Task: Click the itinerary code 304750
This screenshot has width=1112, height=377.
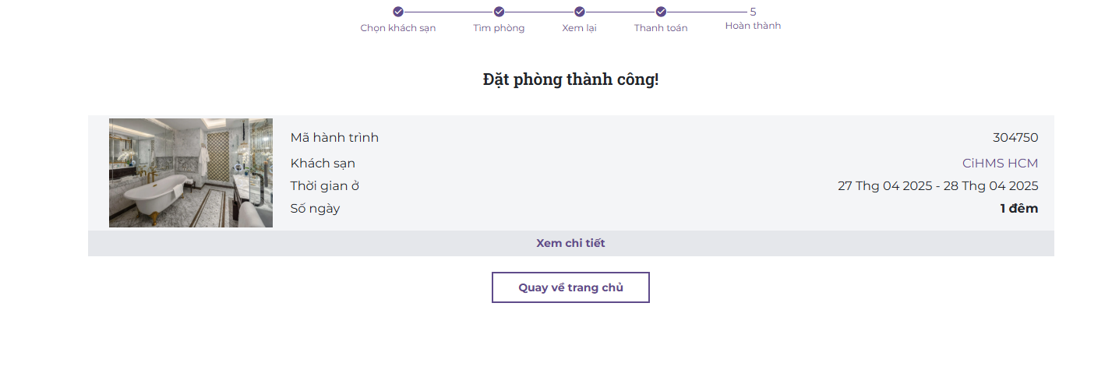Action: [x=1015, y=138]
